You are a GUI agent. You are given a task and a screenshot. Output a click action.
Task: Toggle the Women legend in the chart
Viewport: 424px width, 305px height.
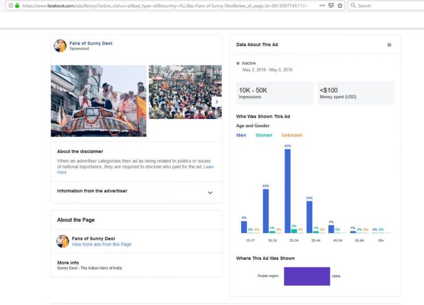click(263, 135)
